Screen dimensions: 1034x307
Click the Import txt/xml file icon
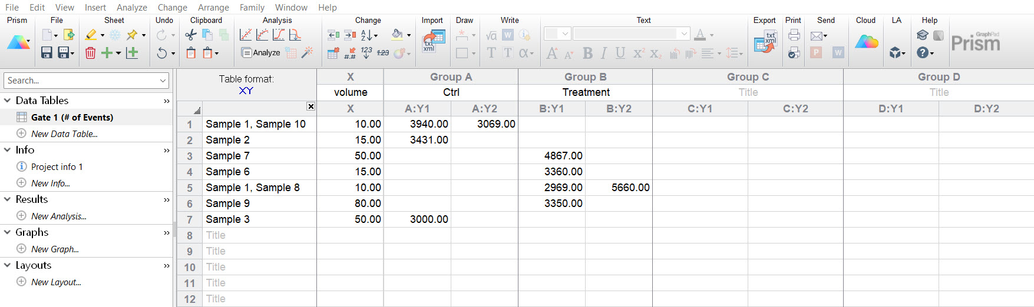pyautogui.click(x=433, y=42)
